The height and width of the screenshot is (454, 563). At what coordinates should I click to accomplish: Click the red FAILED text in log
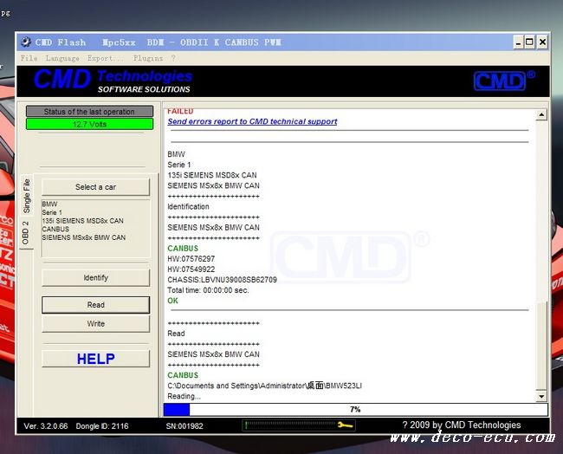(180, 112)
